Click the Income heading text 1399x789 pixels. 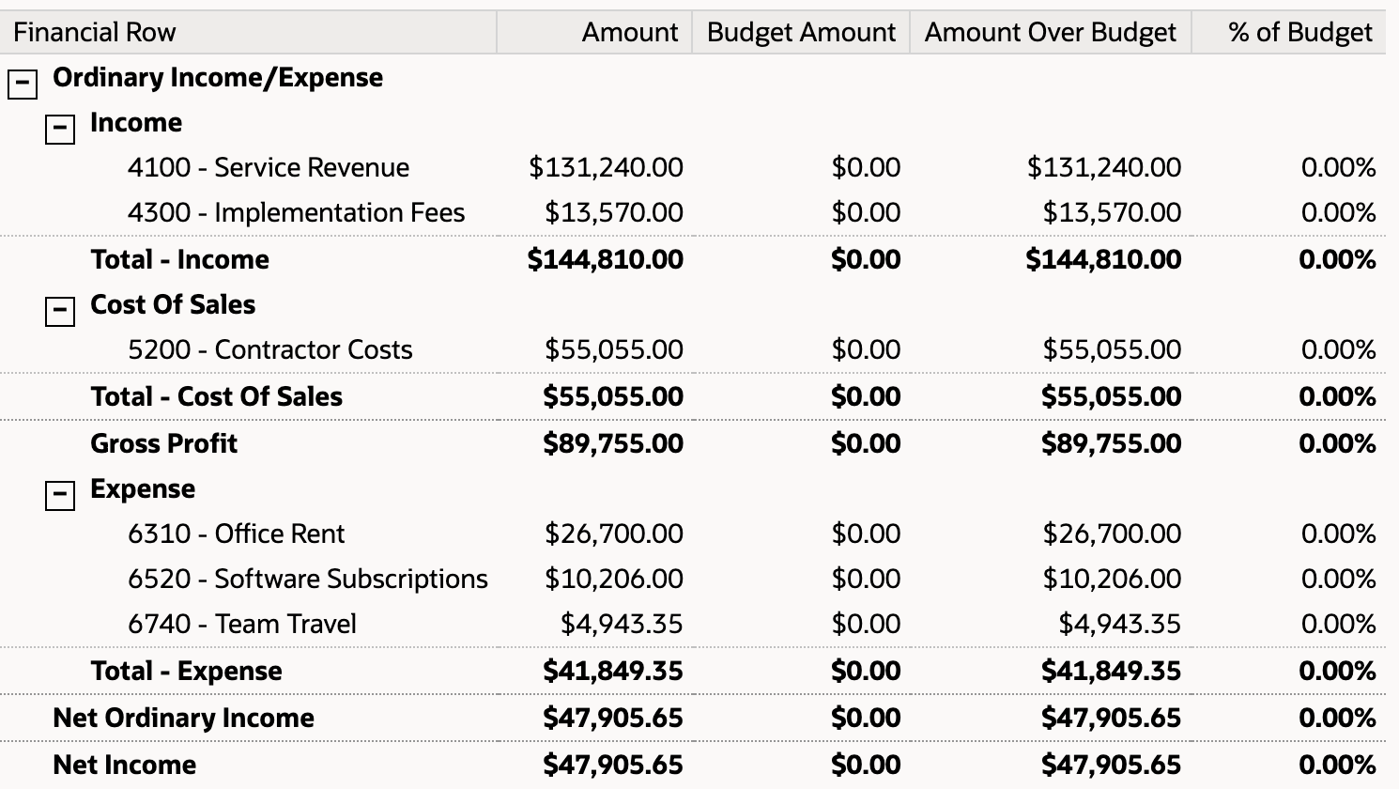[x=136, y=122]
